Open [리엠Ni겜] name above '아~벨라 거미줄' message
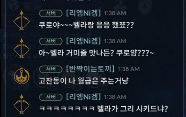Viewport: 186px width, 117px height. click(83, 41)
